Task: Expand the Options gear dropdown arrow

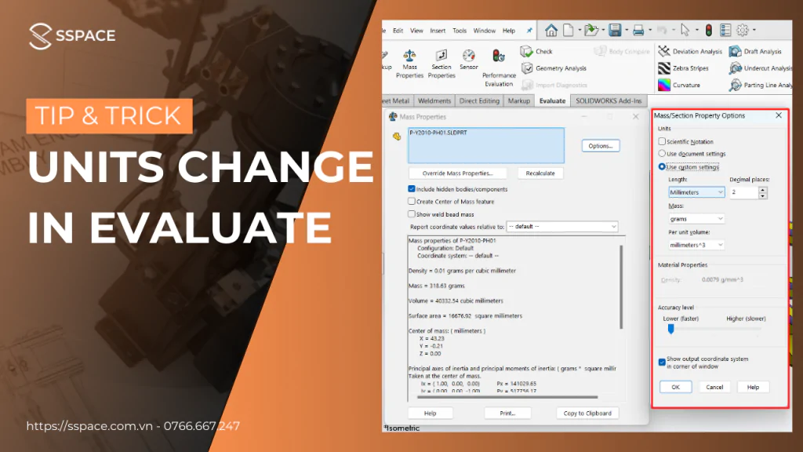Action: (754, 31)
